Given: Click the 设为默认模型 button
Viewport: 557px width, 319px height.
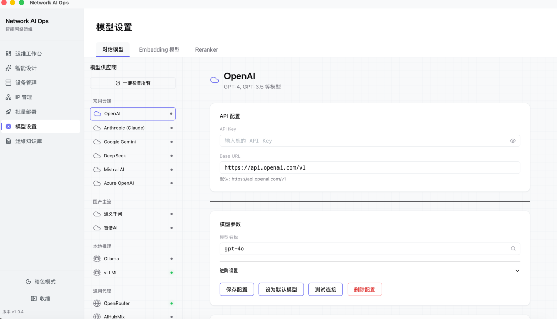Looking at the screenshot, I should click(281, 290).
